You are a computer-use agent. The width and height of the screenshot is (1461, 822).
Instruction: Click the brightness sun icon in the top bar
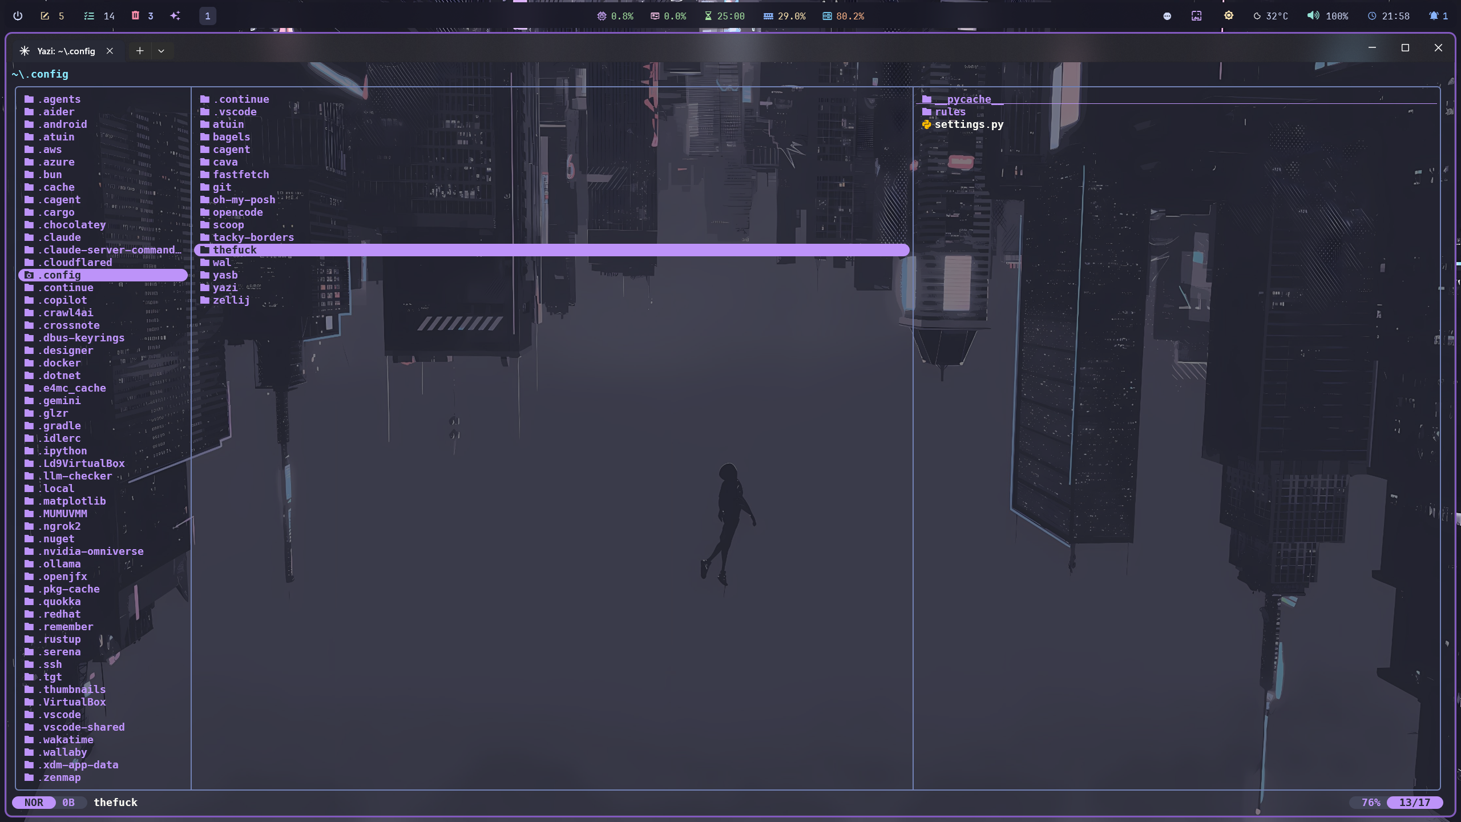(1229, 16)
